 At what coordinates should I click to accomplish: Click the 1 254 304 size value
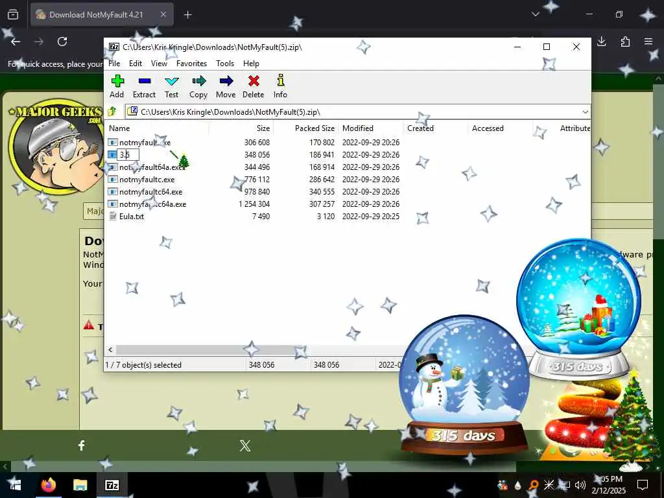click(254, 204)
